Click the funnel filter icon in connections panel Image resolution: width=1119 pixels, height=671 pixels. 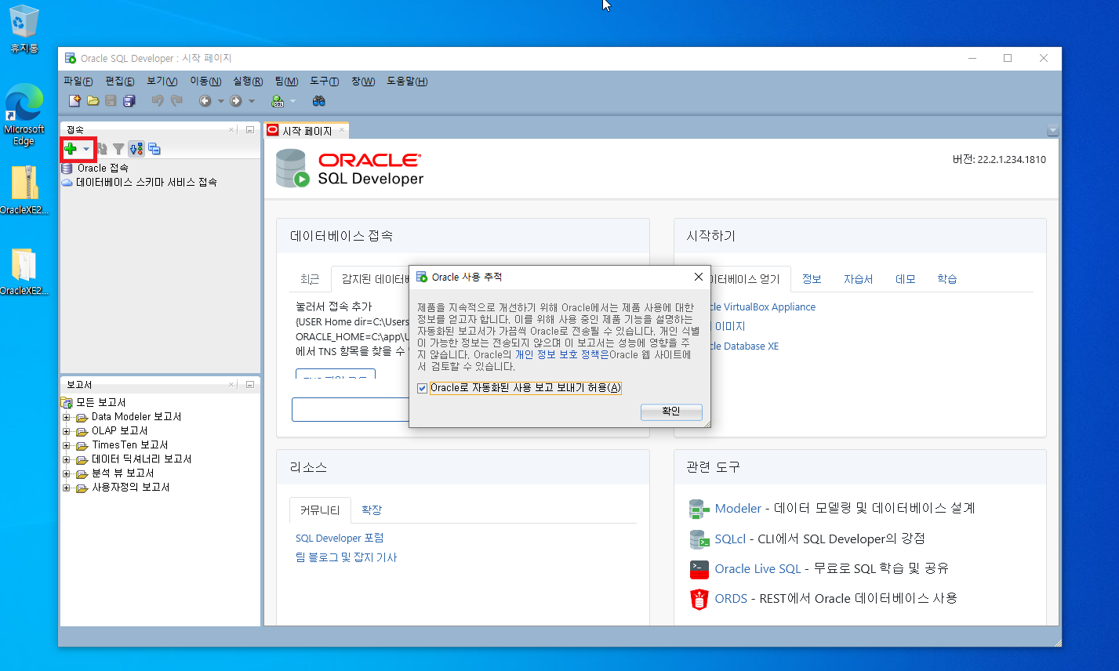(118, 149)
